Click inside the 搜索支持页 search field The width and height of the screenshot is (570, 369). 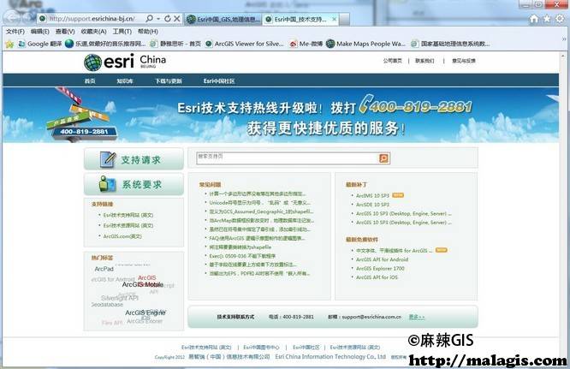tap(288, 158)
